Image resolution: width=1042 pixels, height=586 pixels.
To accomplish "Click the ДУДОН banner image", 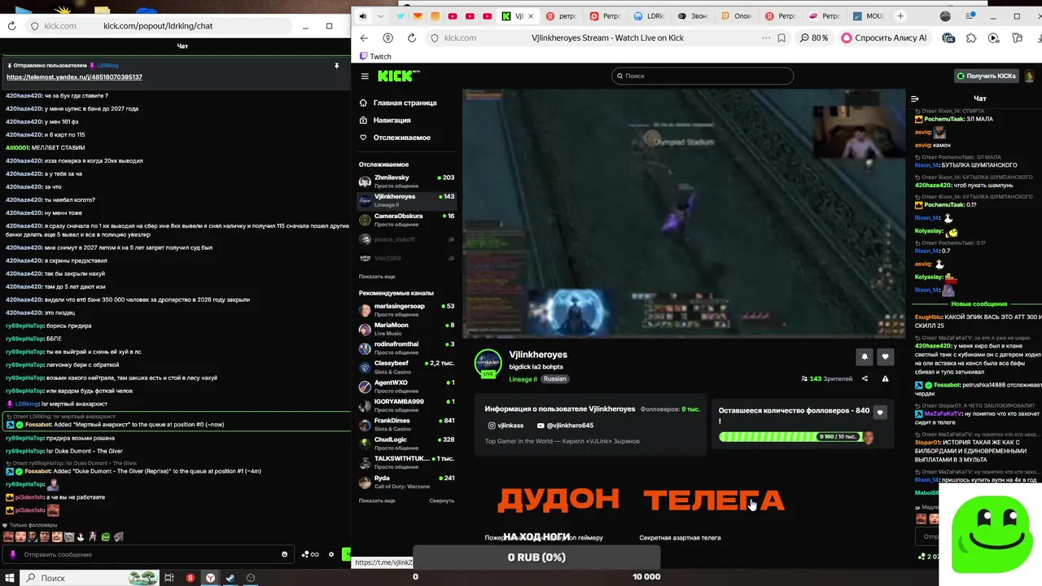I will coord(558,499).
